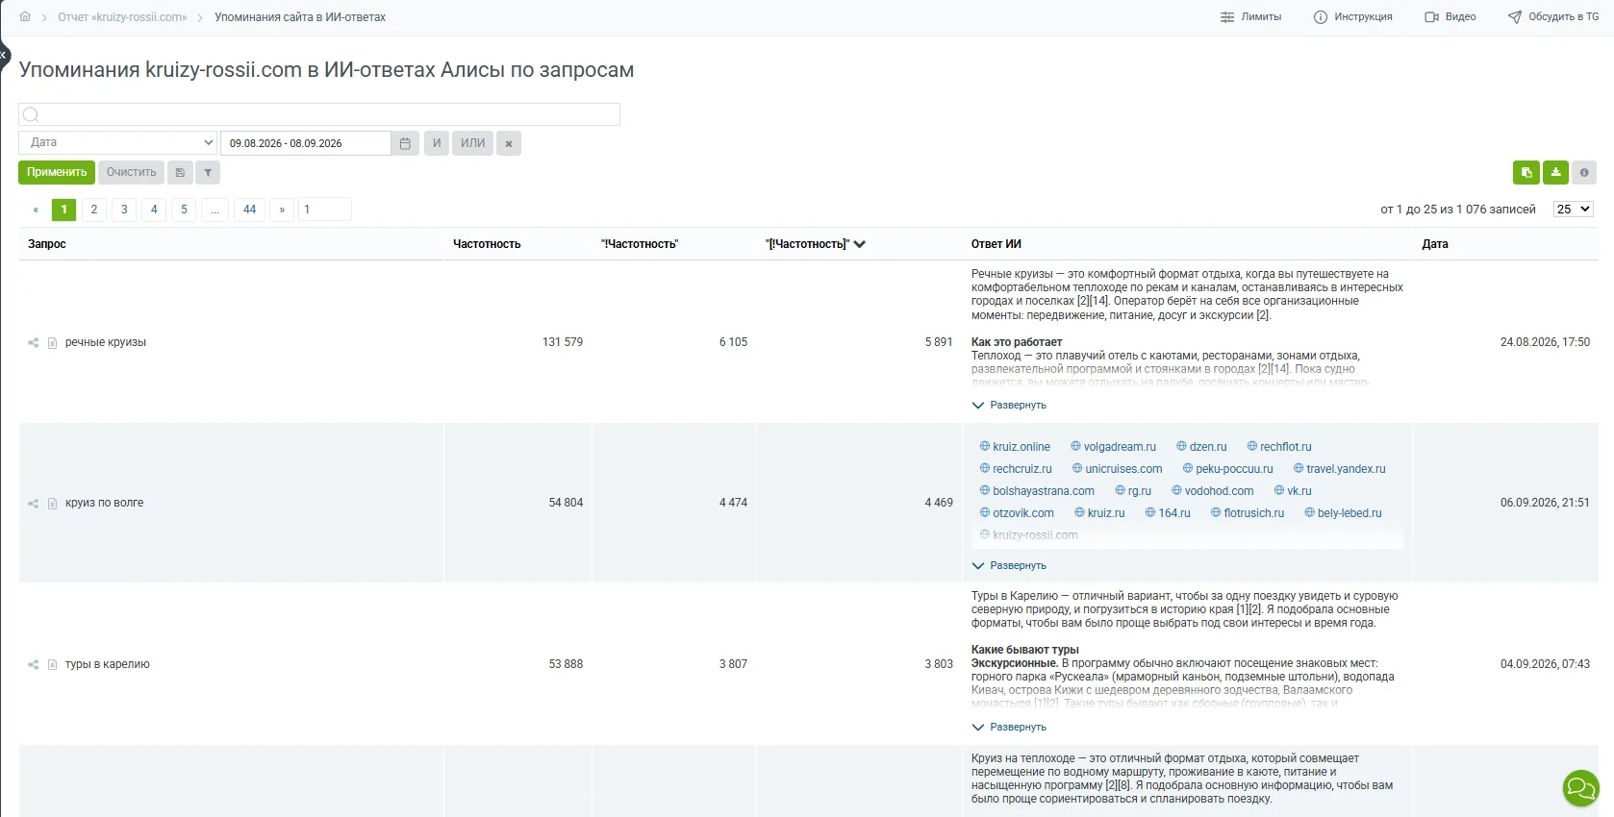Viewport: 1614px width, 817px height.
Task: Click the share icon for 'речные круизы'
Action: pos(34,342)
